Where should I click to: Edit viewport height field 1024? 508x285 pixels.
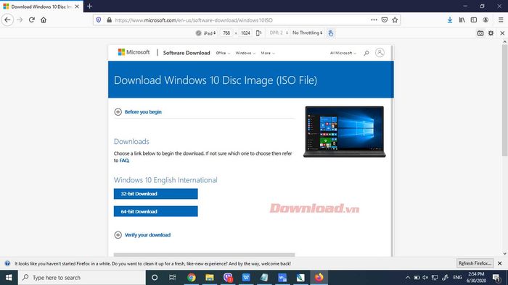pos(245,33)
